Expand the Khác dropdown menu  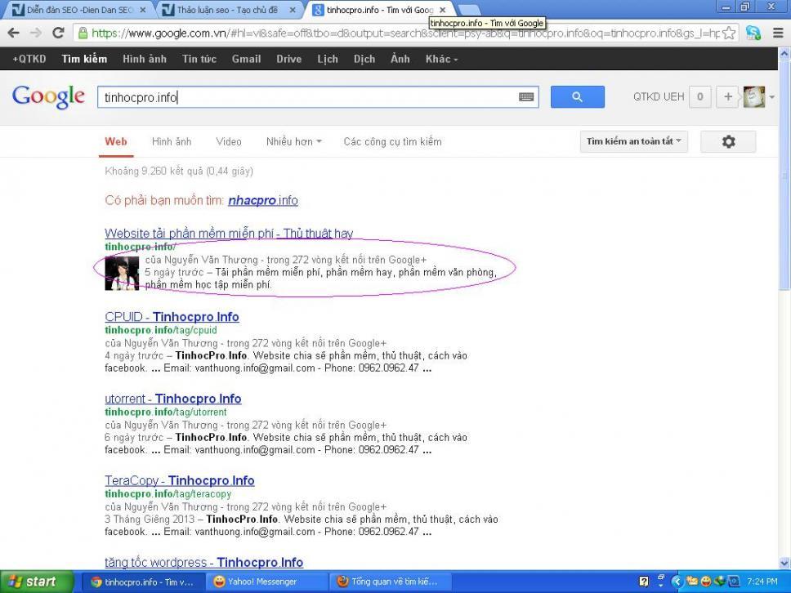point(441,59)
